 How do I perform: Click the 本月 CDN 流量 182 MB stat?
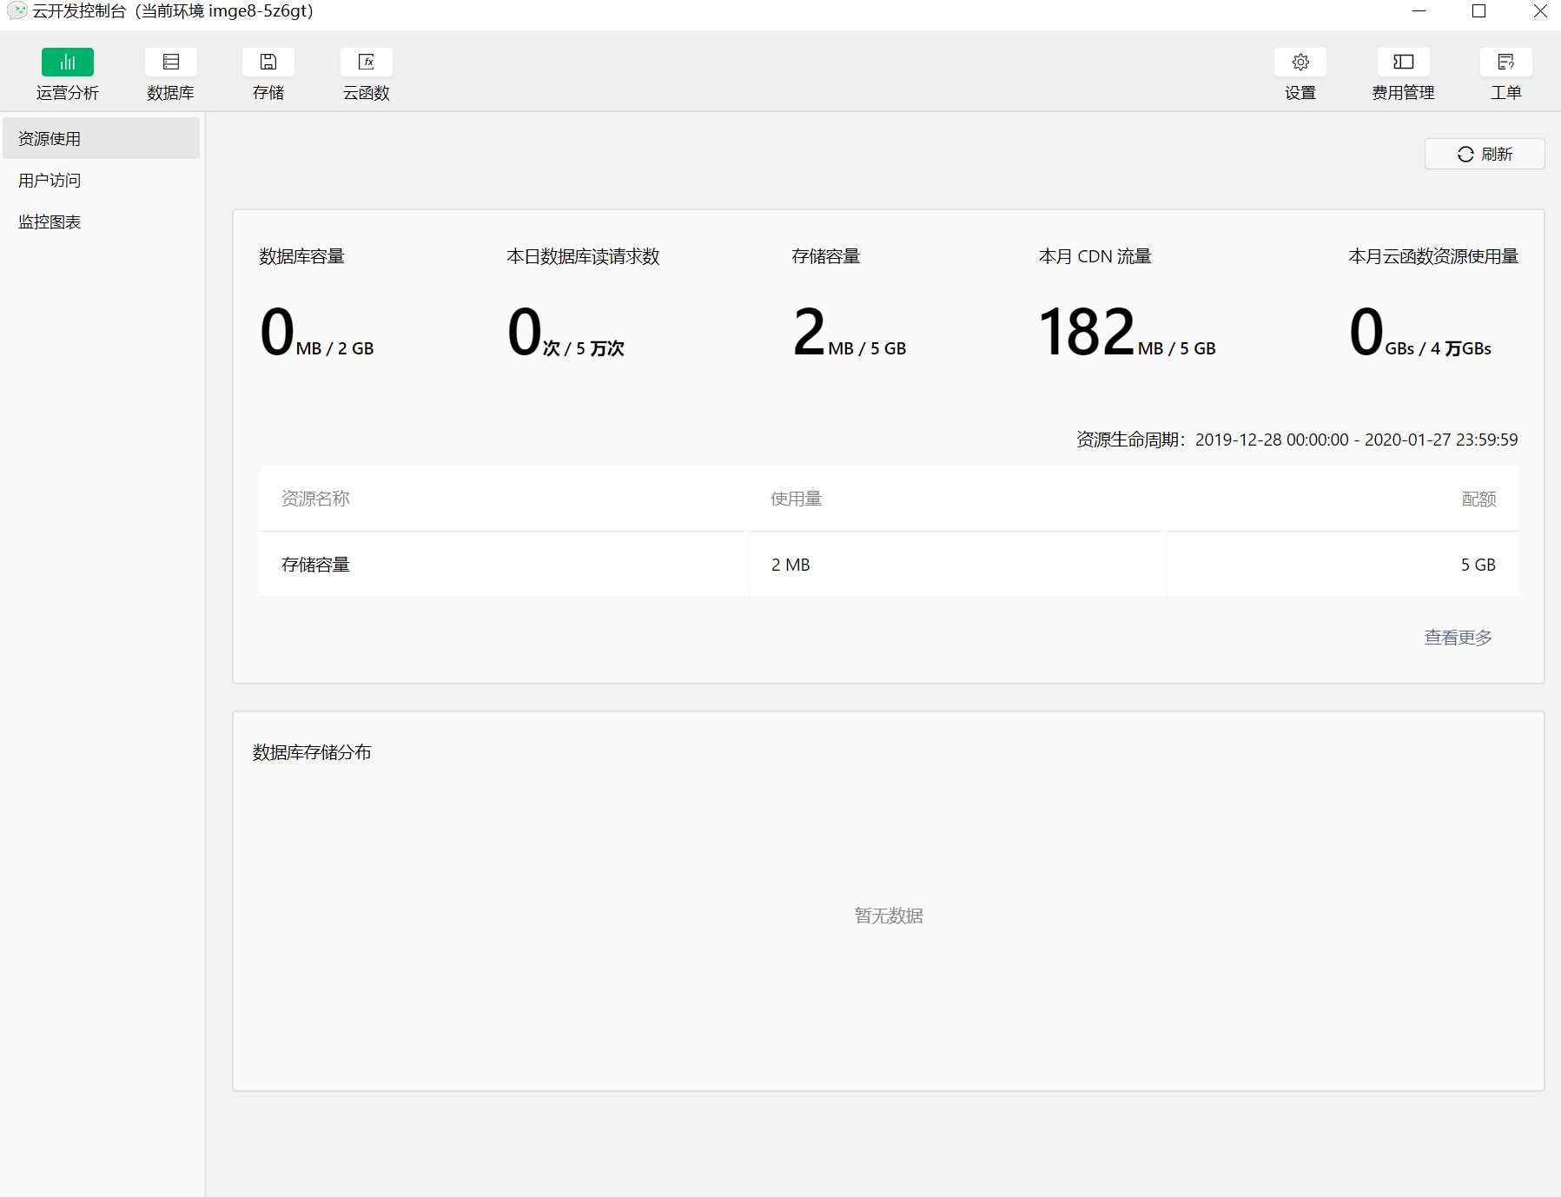point(1127,333)
